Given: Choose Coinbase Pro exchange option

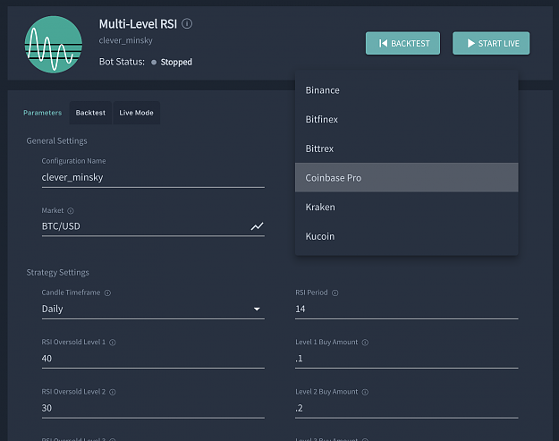Looking at the screenshot, I should [406, 177].
